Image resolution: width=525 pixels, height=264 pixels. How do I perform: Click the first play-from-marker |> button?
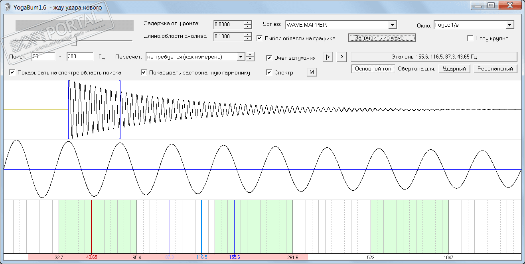coord(327,57)
